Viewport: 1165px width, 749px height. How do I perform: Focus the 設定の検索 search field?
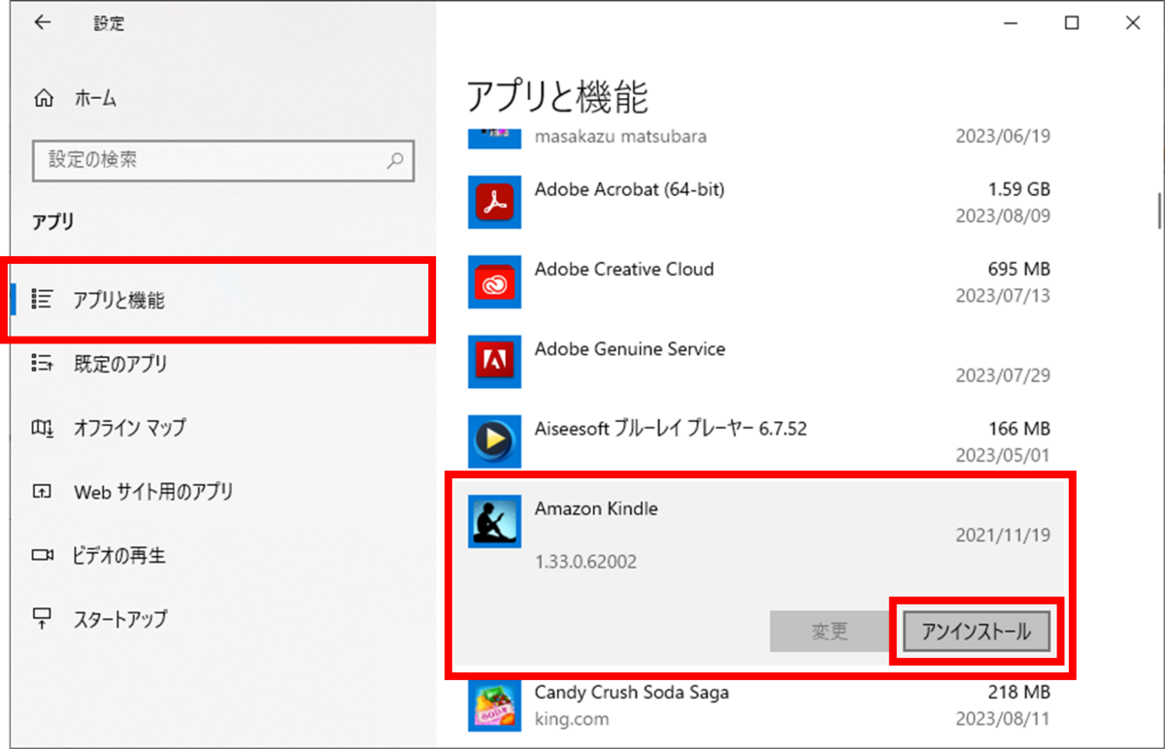pyautogui.click(x=223, y=160)
